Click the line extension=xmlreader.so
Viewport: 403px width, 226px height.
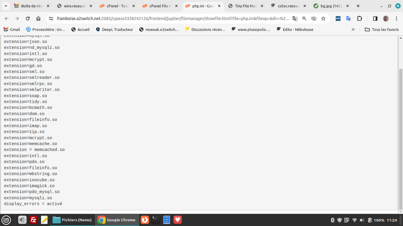click(x=31, y=78)
